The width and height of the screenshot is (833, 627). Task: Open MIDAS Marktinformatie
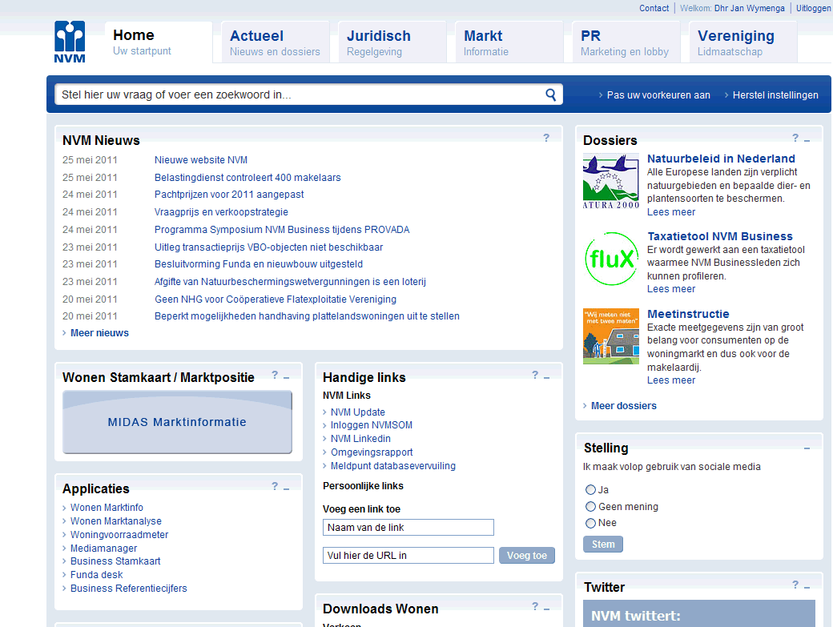[178, 422]
